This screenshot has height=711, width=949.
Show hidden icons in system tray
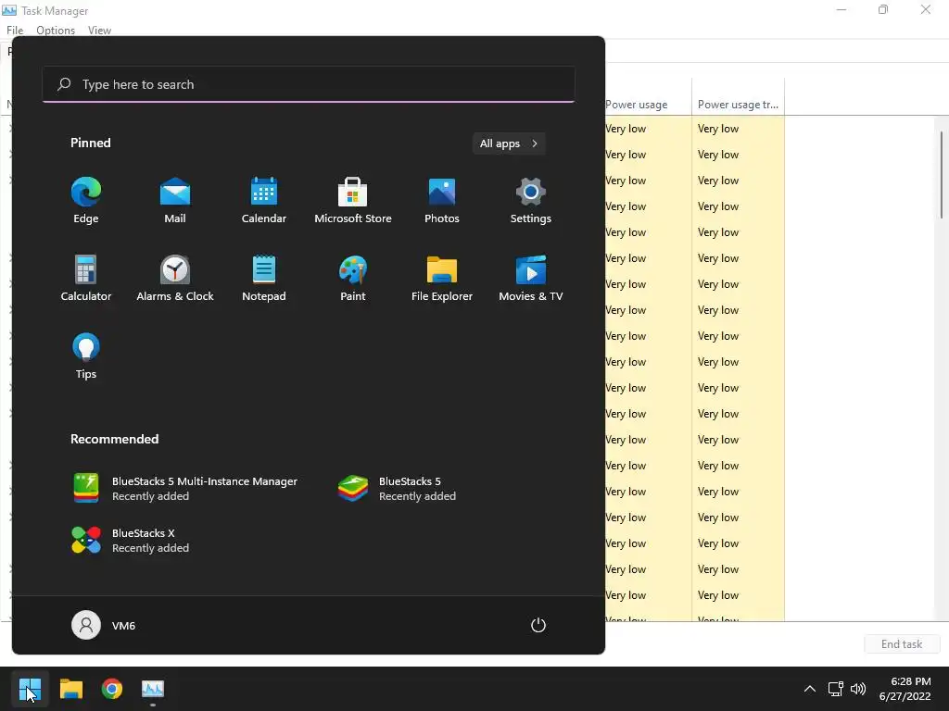click(810, 689)
